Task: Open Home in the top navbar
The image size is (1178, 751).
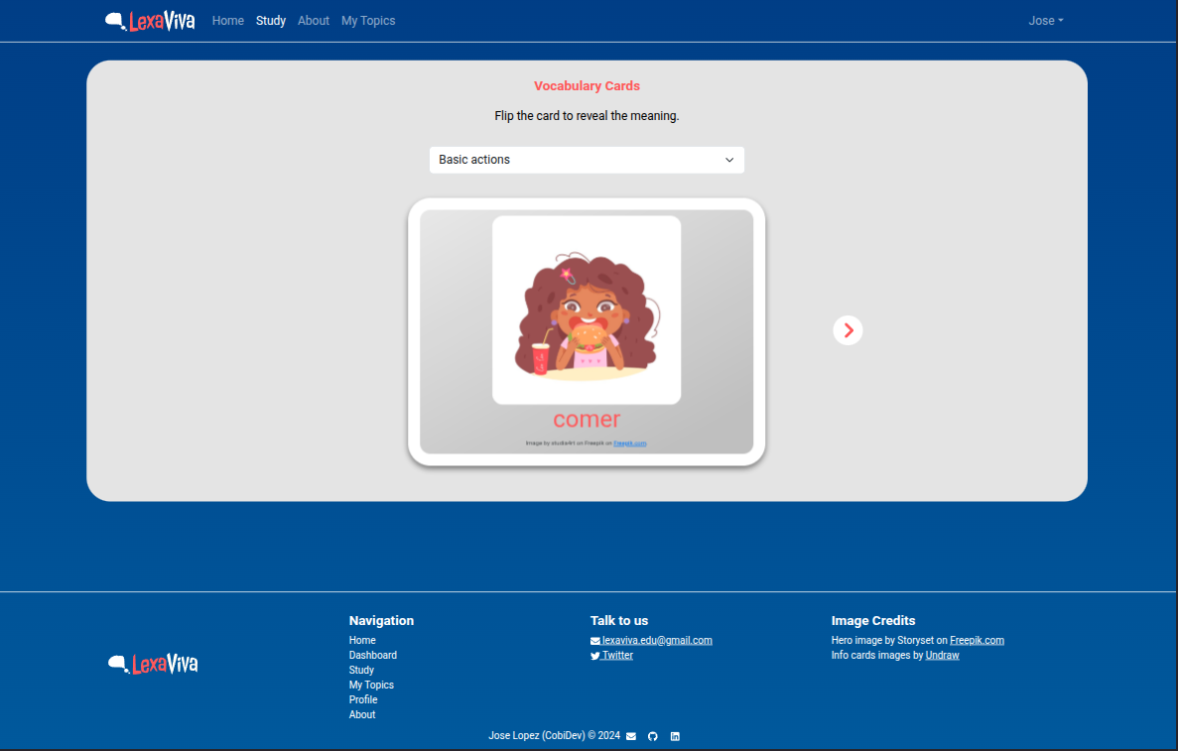Action: pyautogui.click(x=227, y=21)
